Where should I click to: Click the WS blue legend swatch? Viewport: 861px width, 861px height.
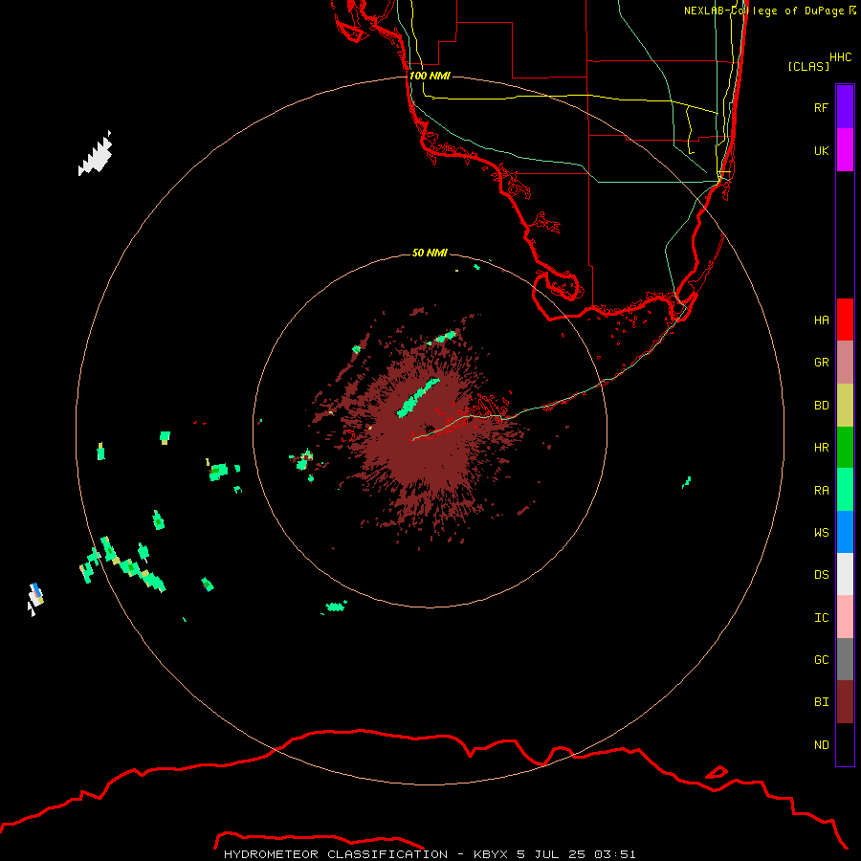pyautogui.click(x=845, y=532)
